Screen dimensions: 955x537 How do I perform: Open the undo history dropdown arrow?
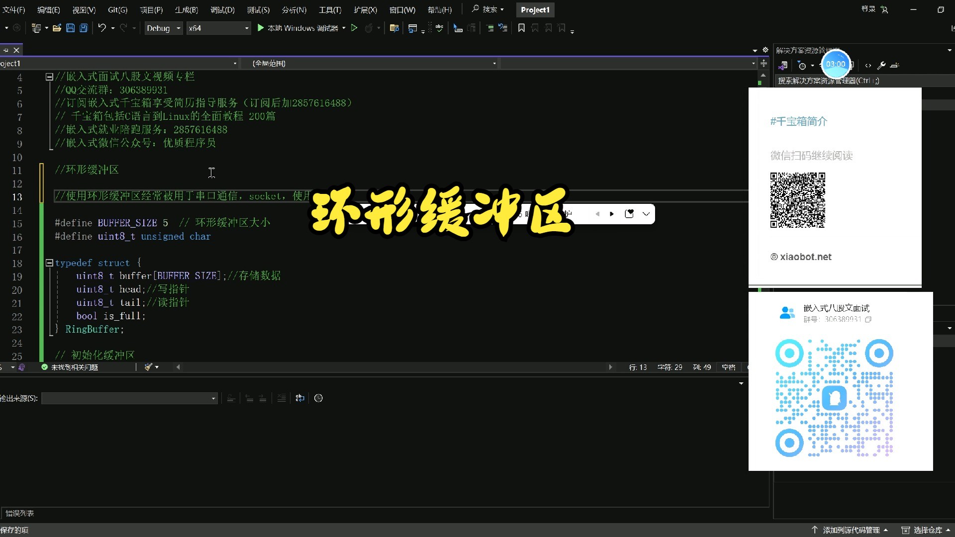pyautogui.click(x=113, y=28)
